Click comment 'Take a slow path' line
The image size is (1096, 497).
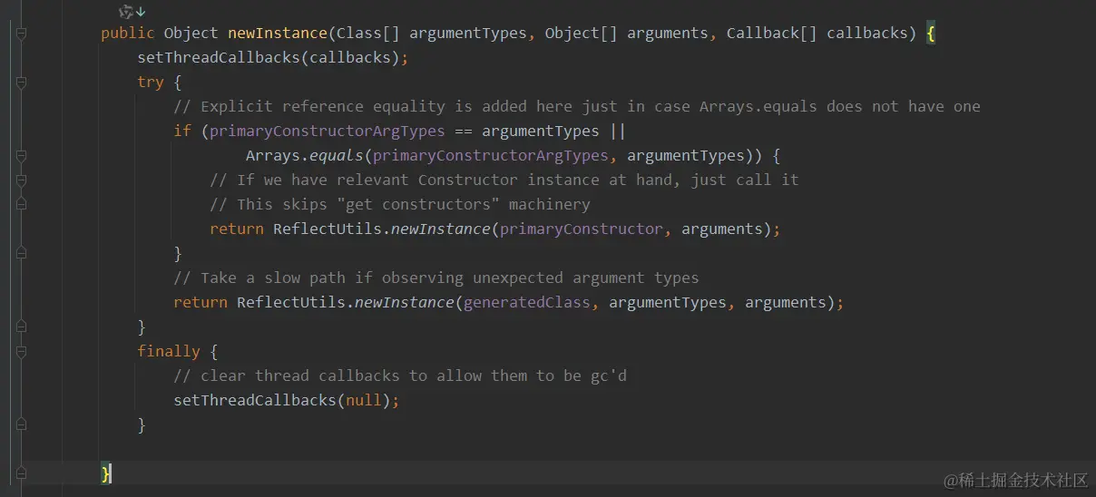(436, 278)
